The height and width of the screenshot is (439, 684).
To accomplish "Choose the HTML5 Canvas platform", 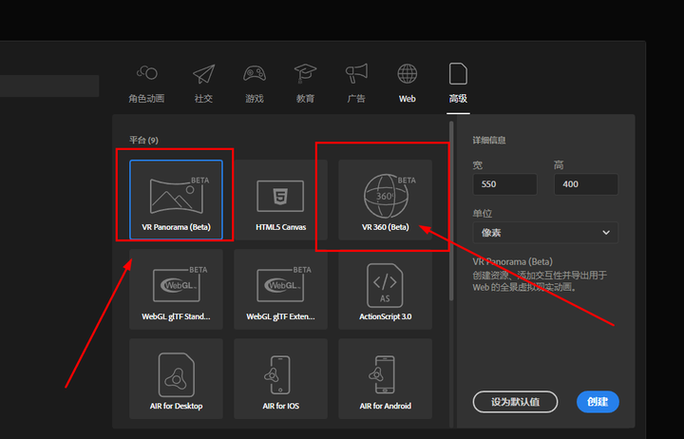I will pyautogui.click(x=280, y=200).
